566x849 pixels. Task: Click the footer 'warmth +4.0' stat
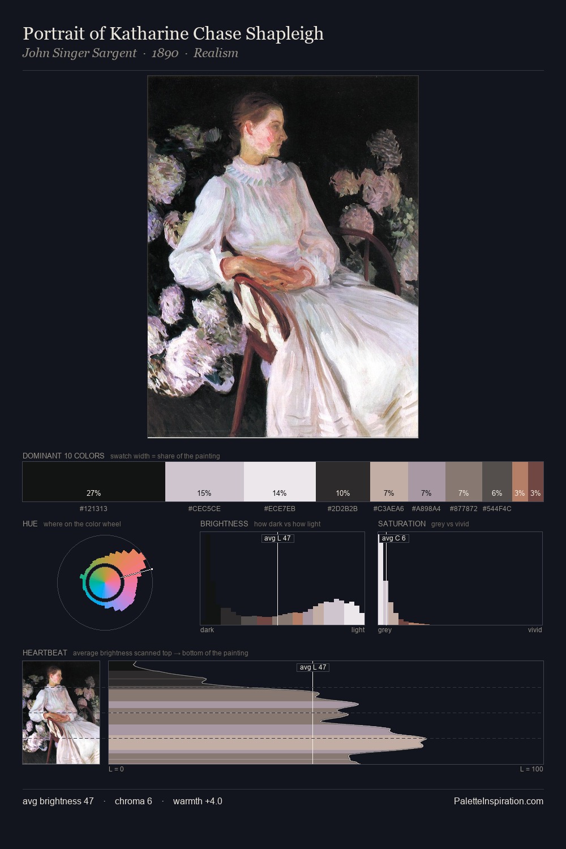(198, 801)
